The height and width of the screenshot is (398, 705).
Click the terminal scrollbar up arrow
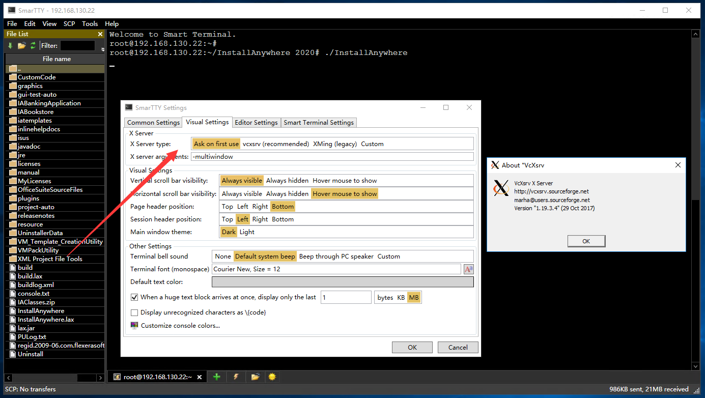coord(695,35)
